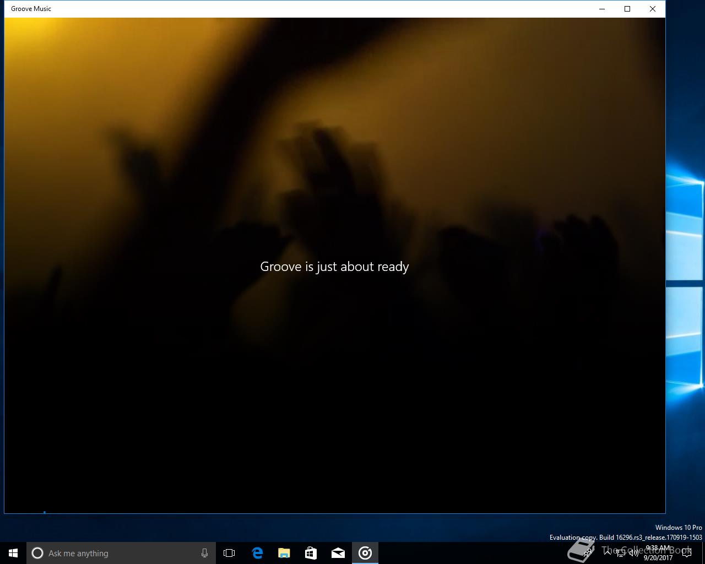Activate the Cortana microphone icon

[204, 553]
